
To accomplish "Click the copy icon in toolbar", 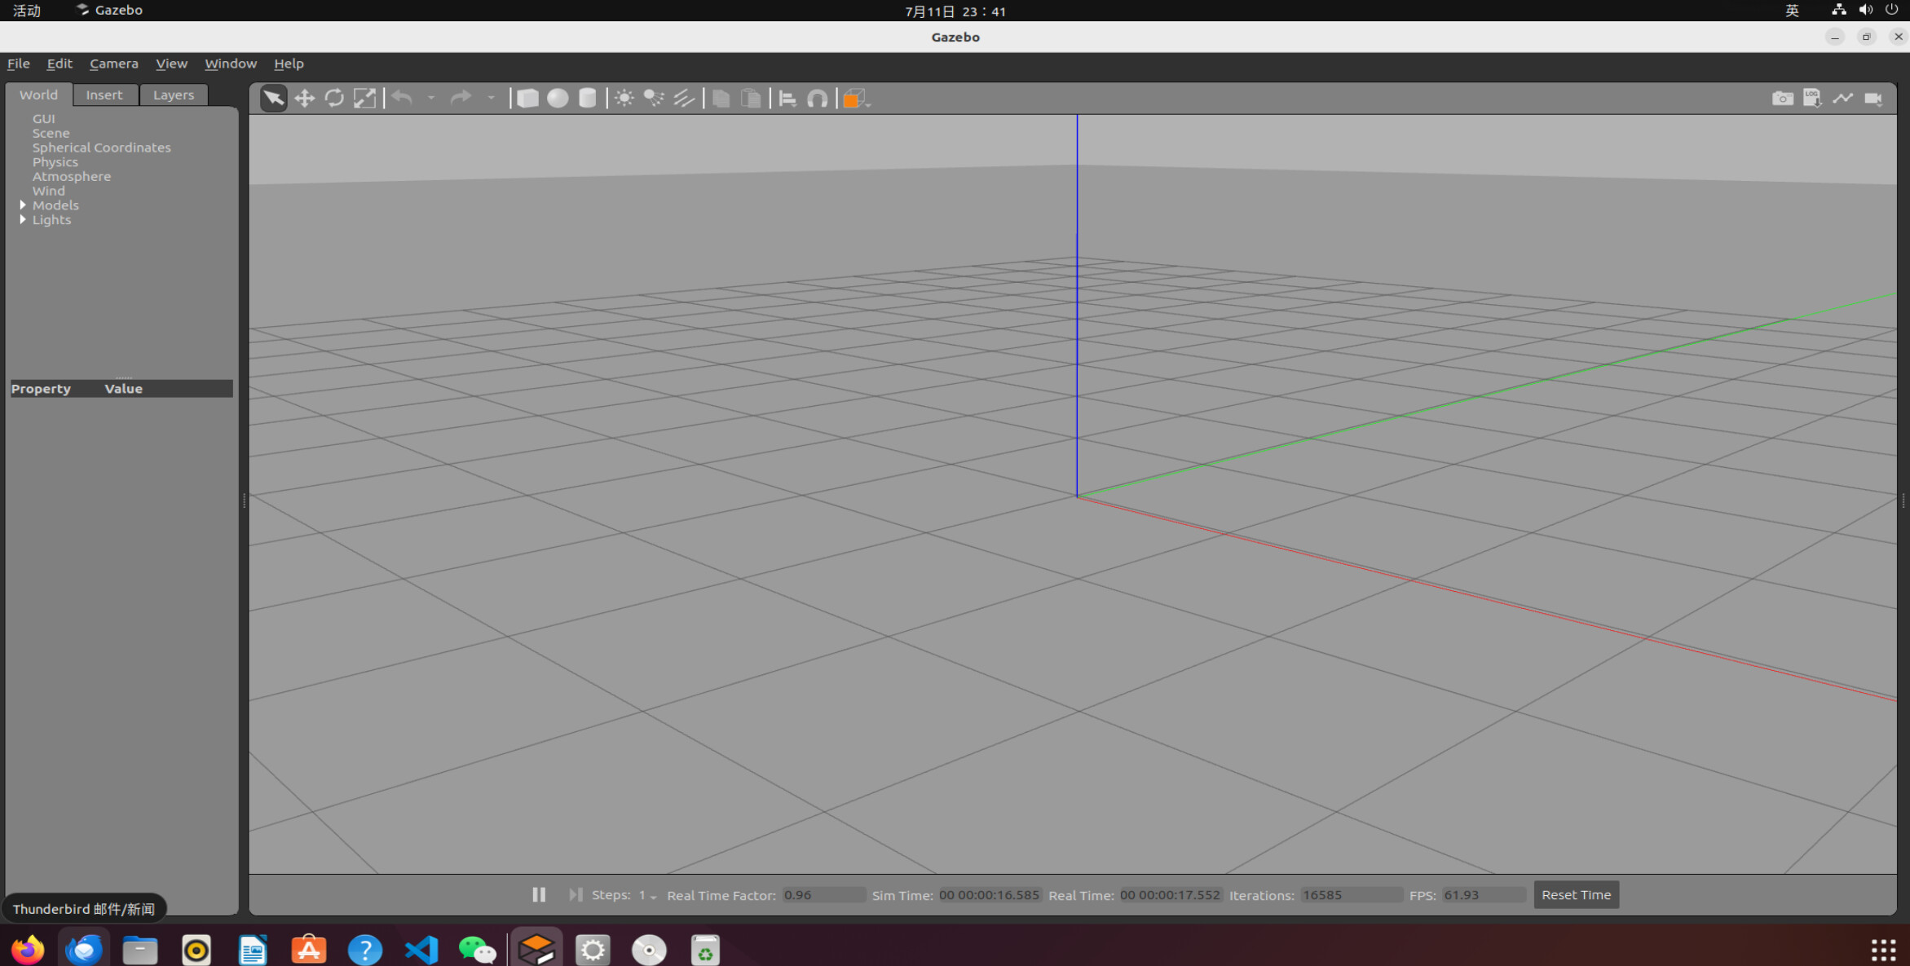I will click(721, 99).
